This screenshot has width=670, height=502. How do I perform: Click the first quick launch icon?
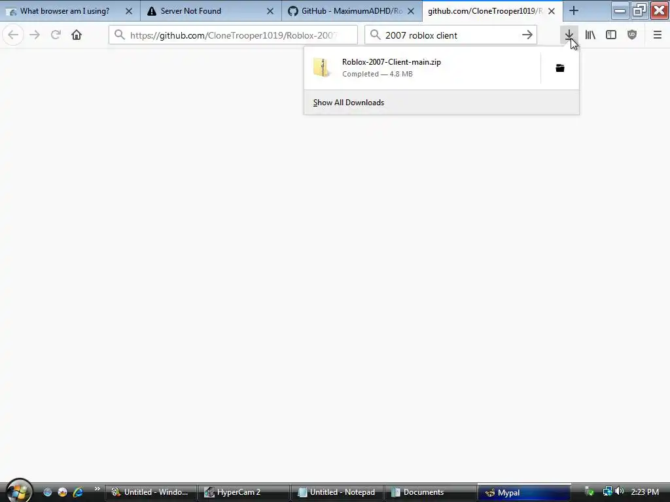[x=47, y=492]
